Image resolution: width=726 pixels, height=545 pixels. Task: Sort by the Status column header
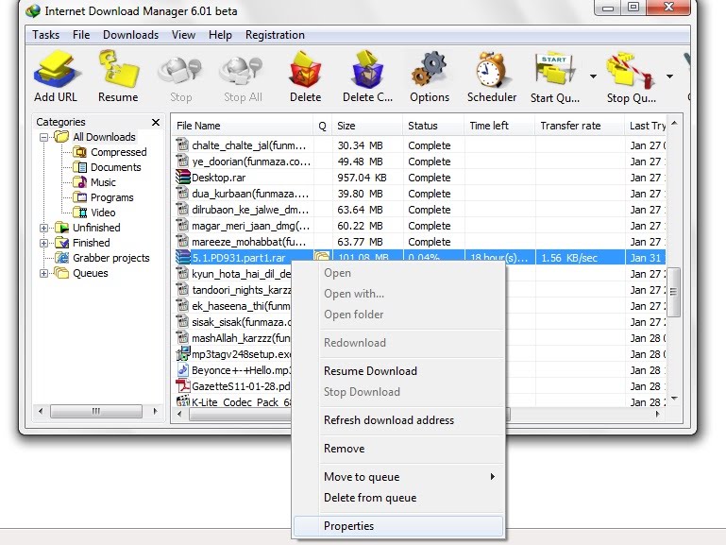tap(433, 126)
